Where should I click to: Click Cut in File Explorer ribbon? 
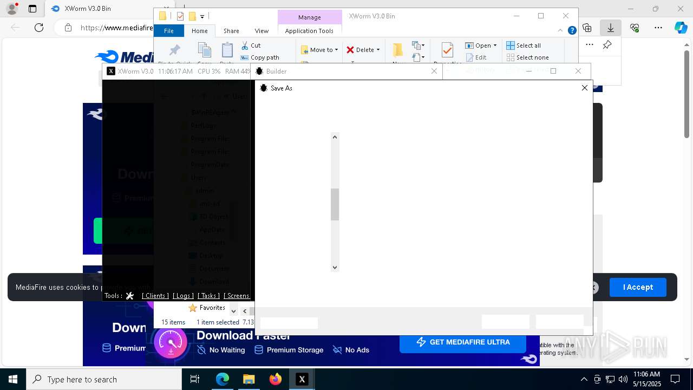click(x=251, y=45)
